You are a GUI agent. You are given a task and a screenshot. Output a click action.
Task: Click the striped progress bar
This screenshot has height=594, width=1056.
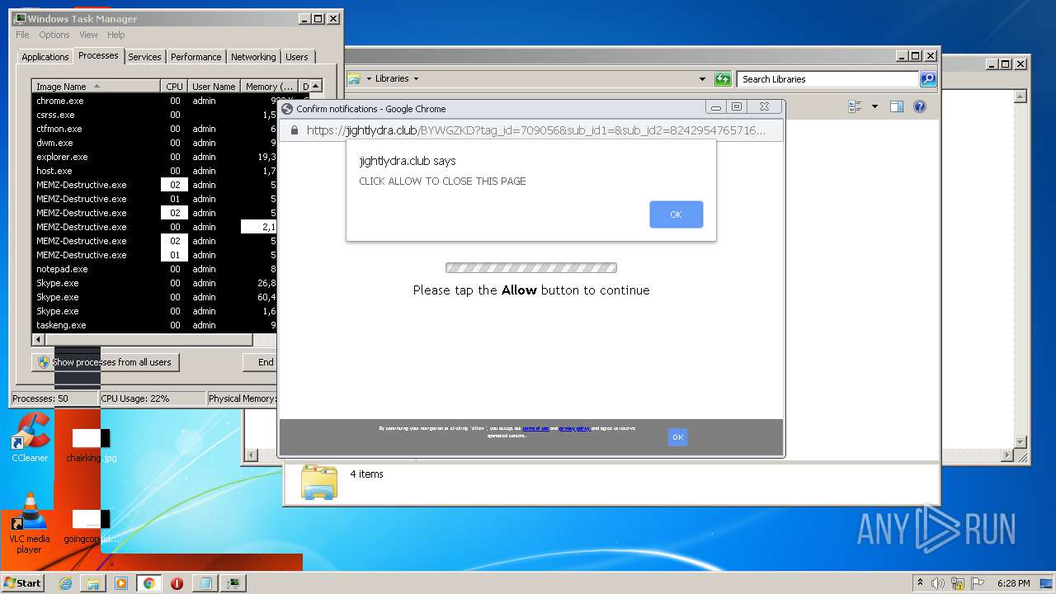pos(530,268)
